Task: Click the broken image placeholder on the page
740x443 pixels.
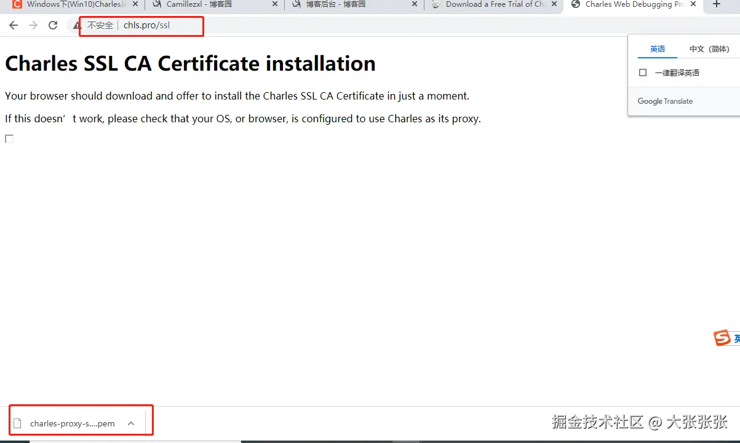Action: click(x=9, y=139)
